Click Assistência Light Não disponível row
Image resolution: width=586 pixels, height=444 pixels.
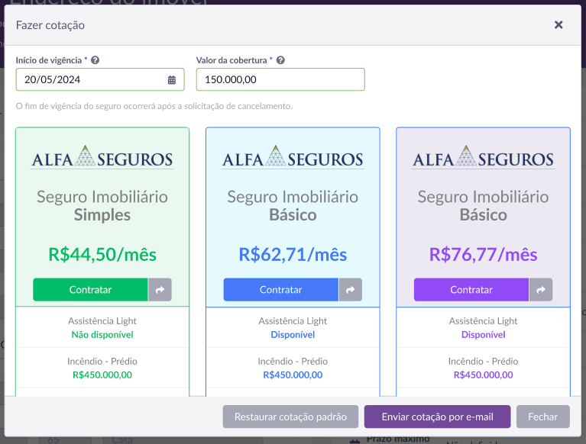[x=102, y=327]
